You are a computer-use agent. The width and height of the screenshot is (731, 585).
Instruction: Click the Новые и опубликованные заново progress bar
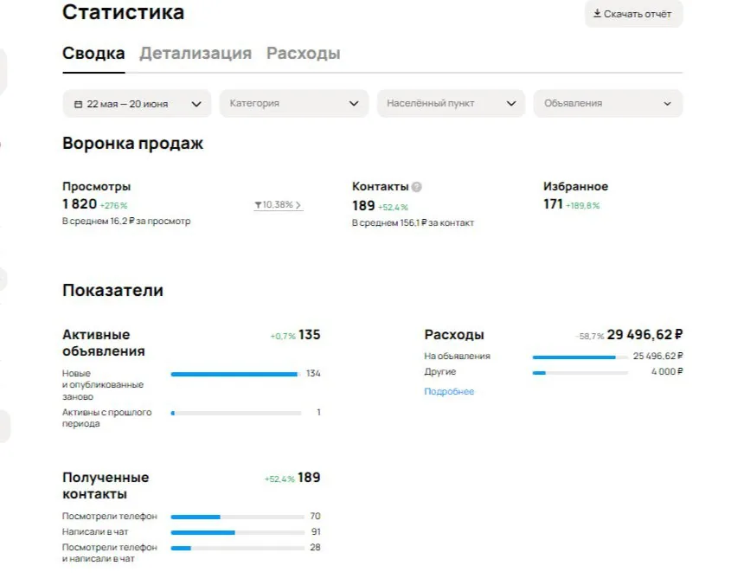tap(236, 374)
